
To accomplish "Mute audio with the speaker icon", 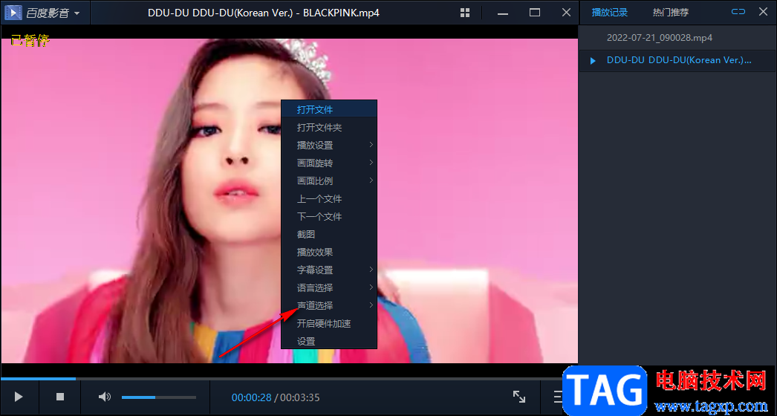I will click(x=104, y=397).
